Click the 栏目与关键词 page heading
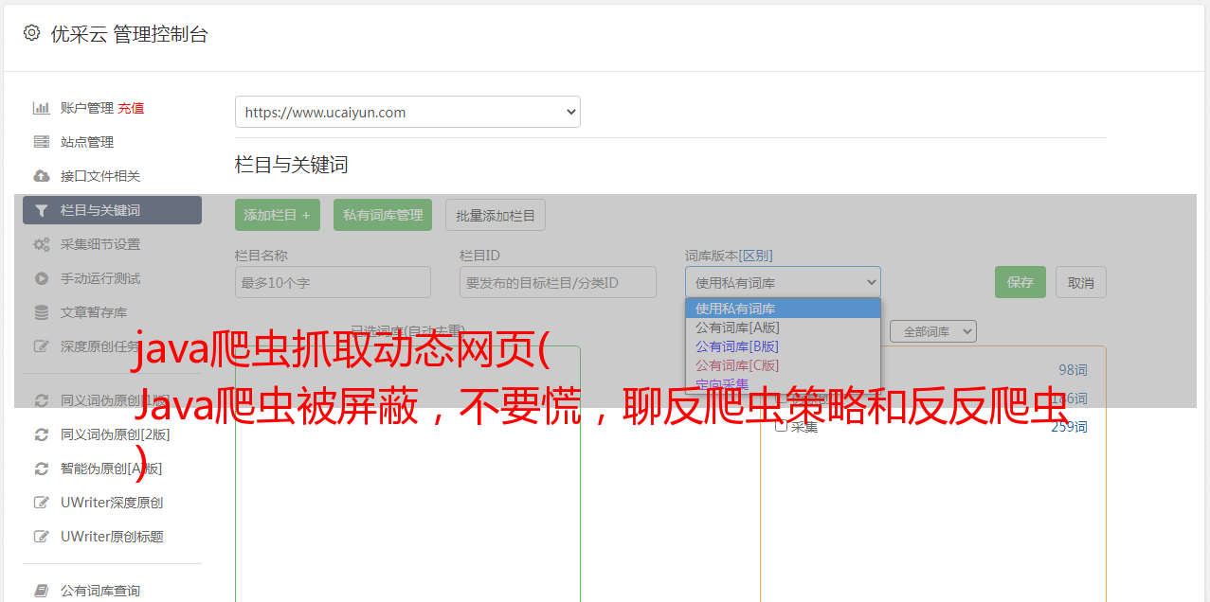This screenshot has width=1210, height=602. click(x=292, y=165)
